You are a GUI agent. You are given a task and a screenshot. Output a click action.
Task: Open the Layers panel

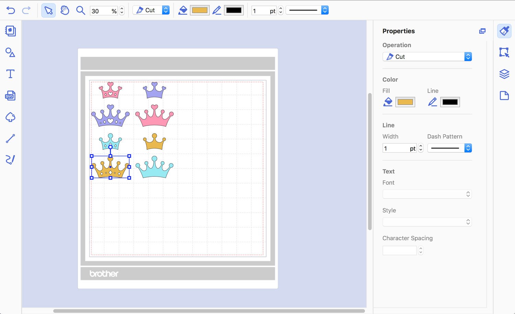(x=504, y=74)
